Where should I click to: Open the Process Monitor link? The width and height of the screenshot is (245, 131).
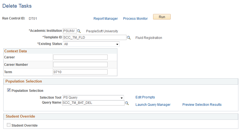pos(135,19)
